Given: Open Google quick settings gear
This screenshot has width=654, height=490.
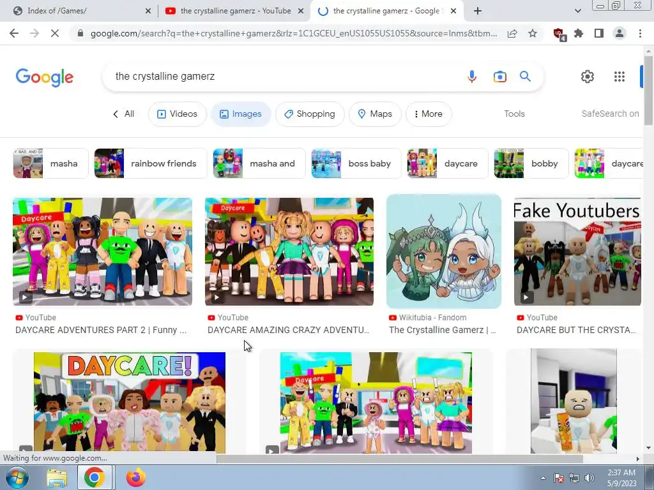Looking at the screenshot, I should click(x=588, y=77).
